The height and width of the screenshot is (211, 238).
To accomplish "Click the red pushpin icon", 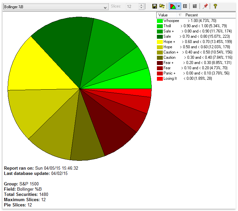I will 205,6.
